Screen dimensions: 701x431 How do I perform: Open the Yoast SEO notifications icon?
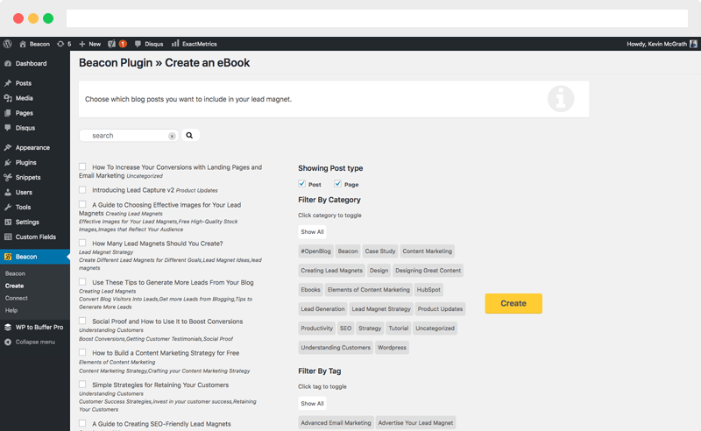[117, 43]
